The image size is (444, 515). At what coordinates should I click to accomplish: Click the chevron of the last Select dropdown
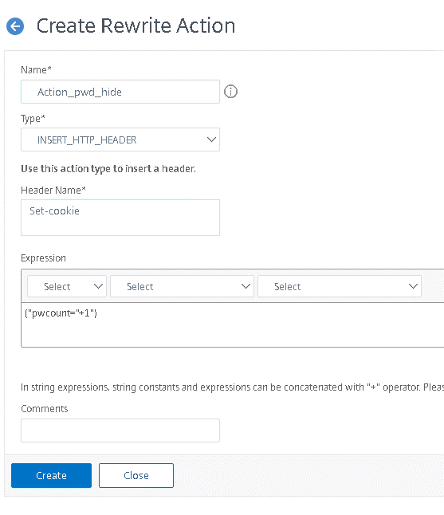coord(413,286)
